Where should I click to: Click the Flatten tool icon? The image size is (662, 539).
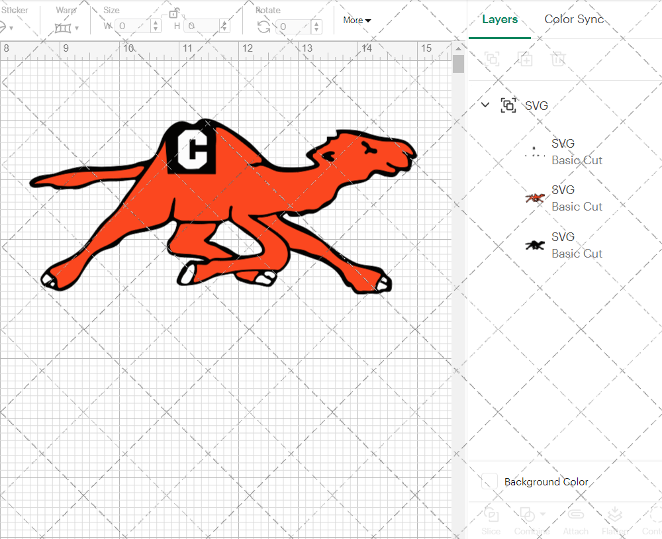pos(615,515)
